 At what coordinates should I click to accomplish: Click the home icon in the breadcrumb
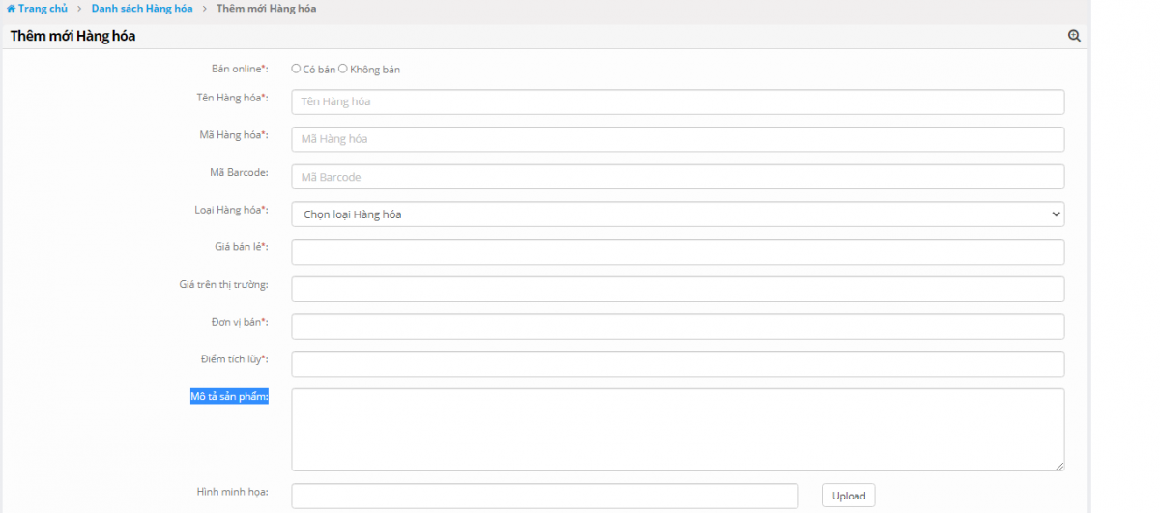11,9
